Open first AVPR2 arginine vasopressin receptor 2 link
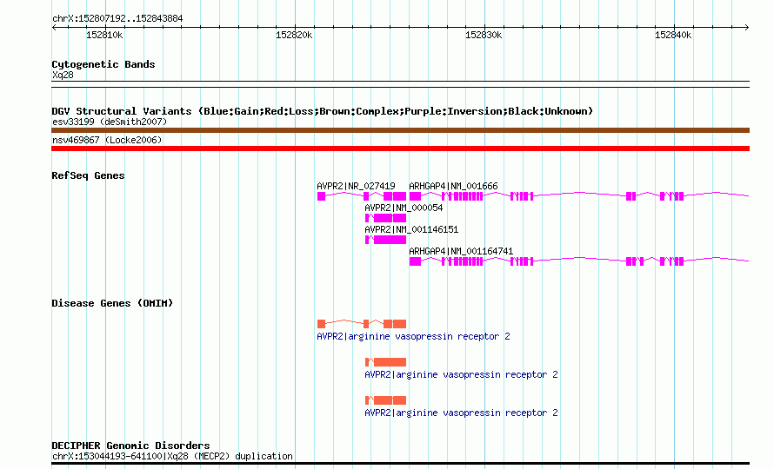The height and width of the screenshot is (469, 774). click(413, 336)
